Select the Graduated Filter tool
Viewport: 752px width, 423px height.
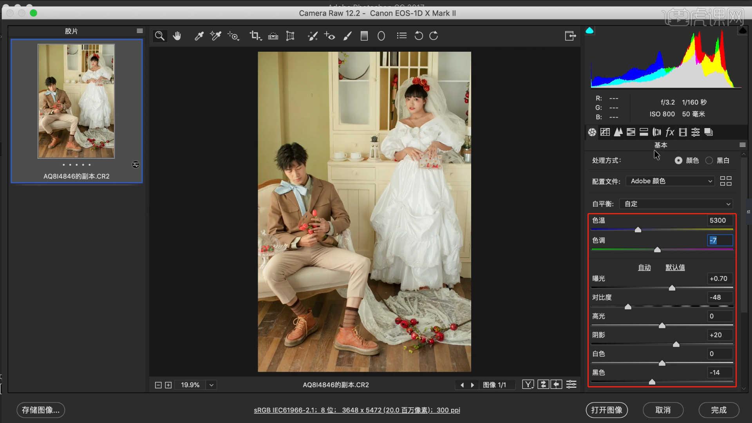coord(364,36)
